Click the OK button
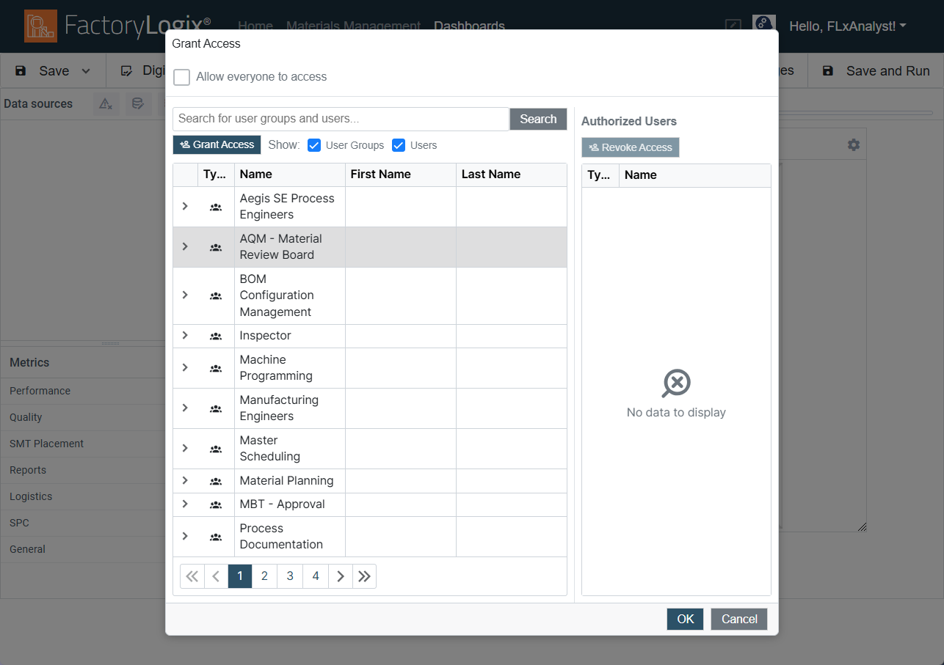944x665 pixels. pyautogui.click(x=684, y=619)
